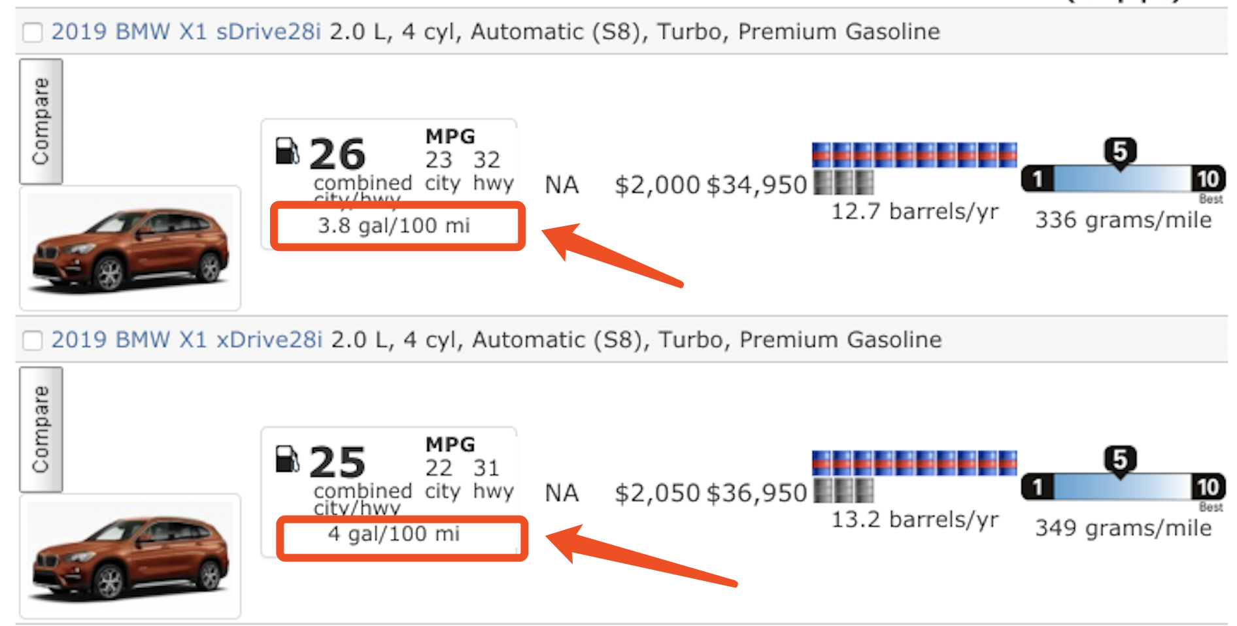Open the 2019 BMW X1 sDrive28i link
1237x626 pixels.
186,31
